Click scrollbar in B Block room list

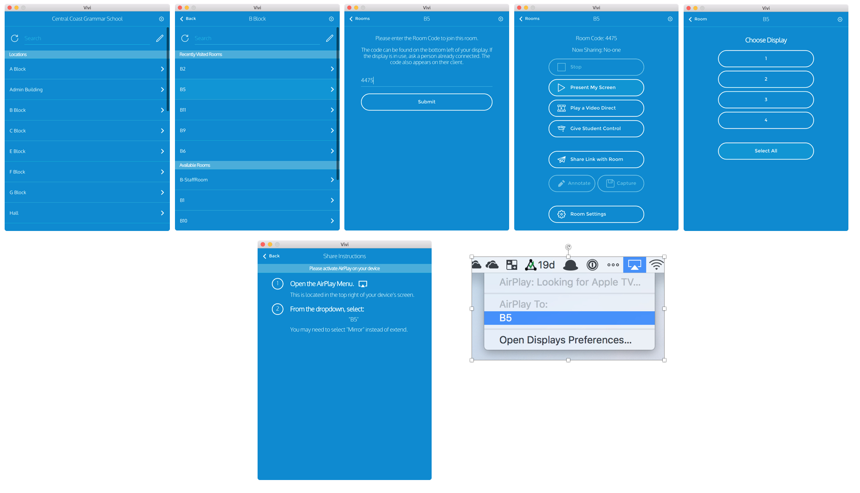pyautogui.click(x=338, y=104)
